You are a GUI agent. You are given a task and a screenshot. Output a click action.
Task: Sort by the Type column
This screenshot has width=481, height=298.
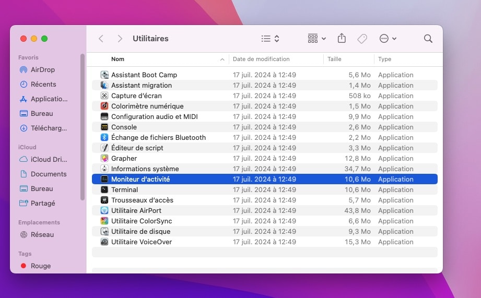point(384,59)
